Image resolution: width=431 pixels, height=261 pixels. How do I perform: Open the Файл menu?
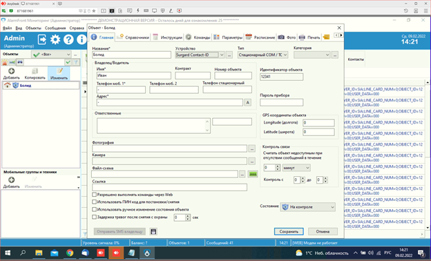point(8,28)
